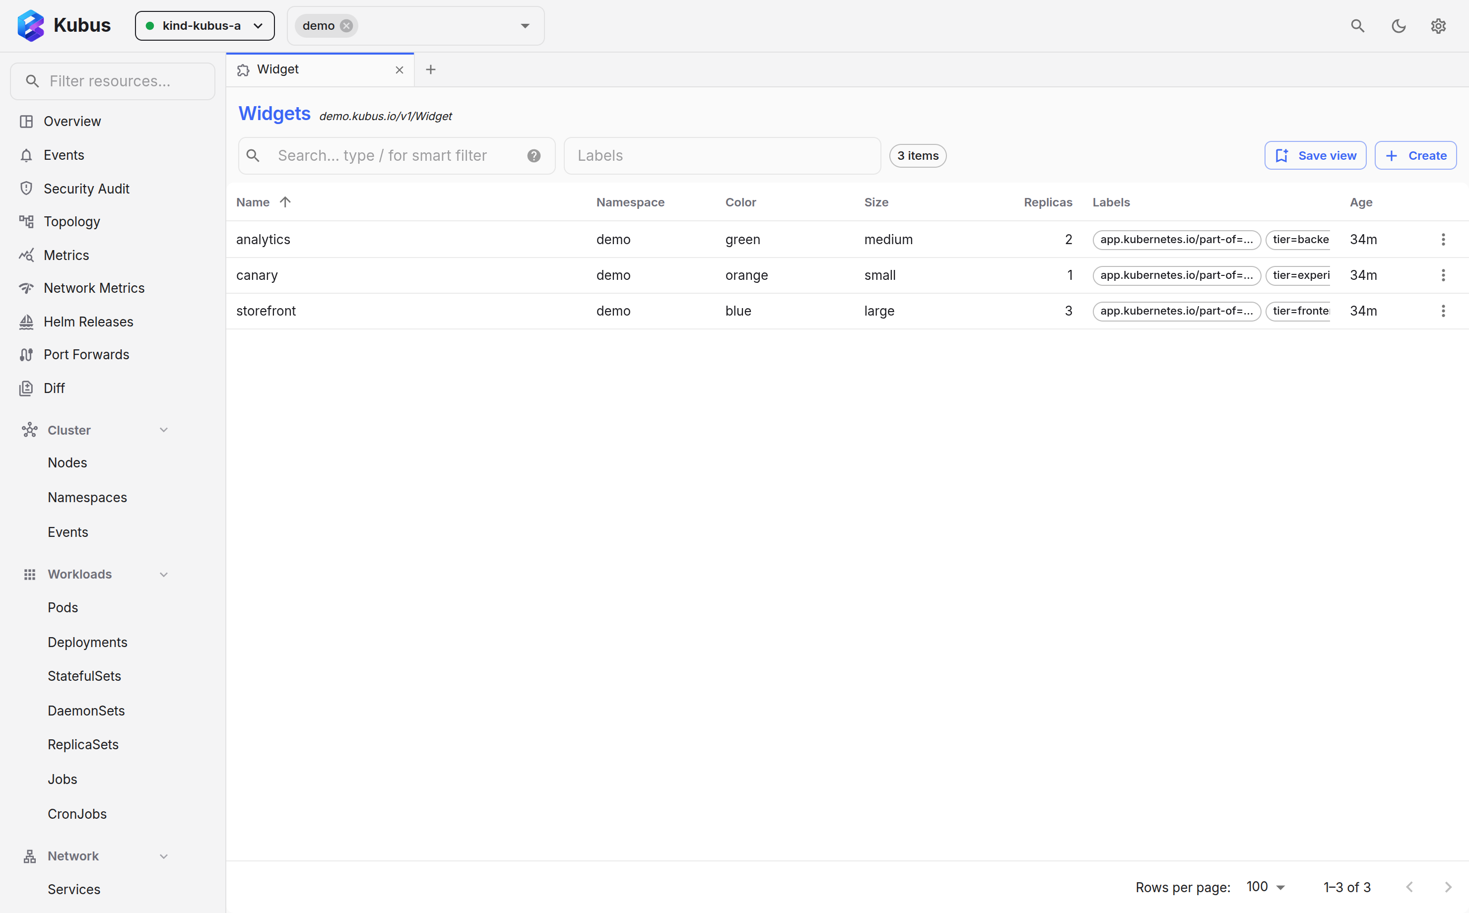Open the Rows per page dropdown
This screenshot has height=913, width=1469.
[1266, 887]
